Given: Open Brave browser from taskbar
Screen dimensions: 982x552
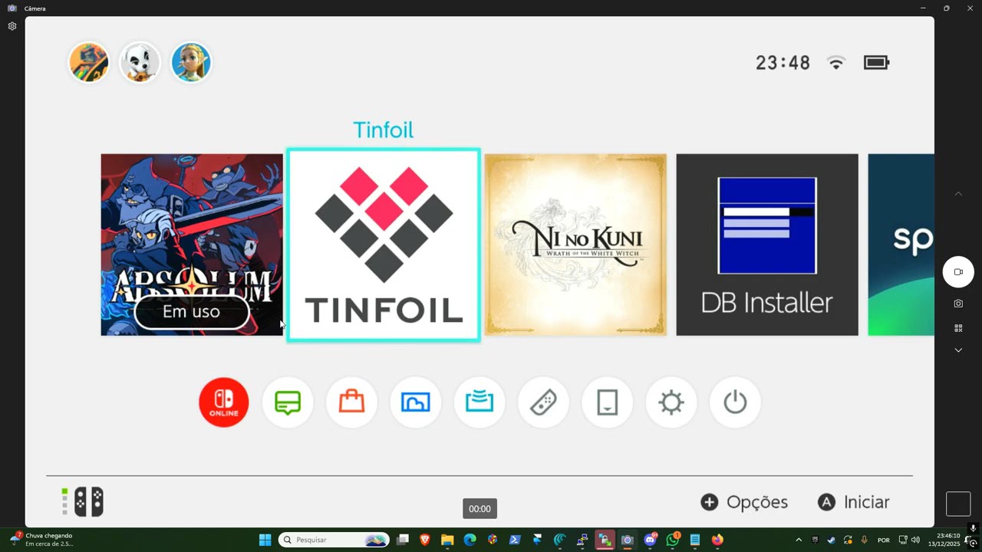Looking at the screenshot, I should point(425,540).
